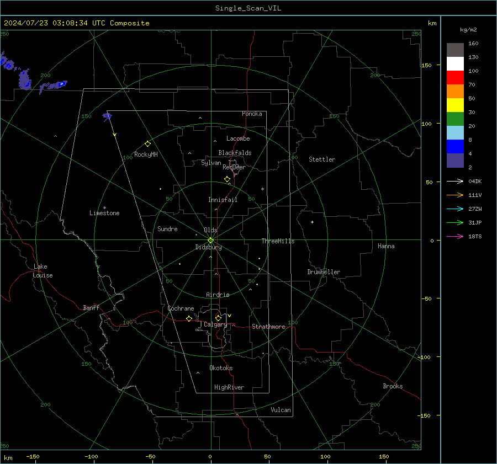Viewport: 497px width, 464px height.
Task: Click the 2024/07/23 03:08:34 UTC Composite timestamp
Action: pos(77,23)
